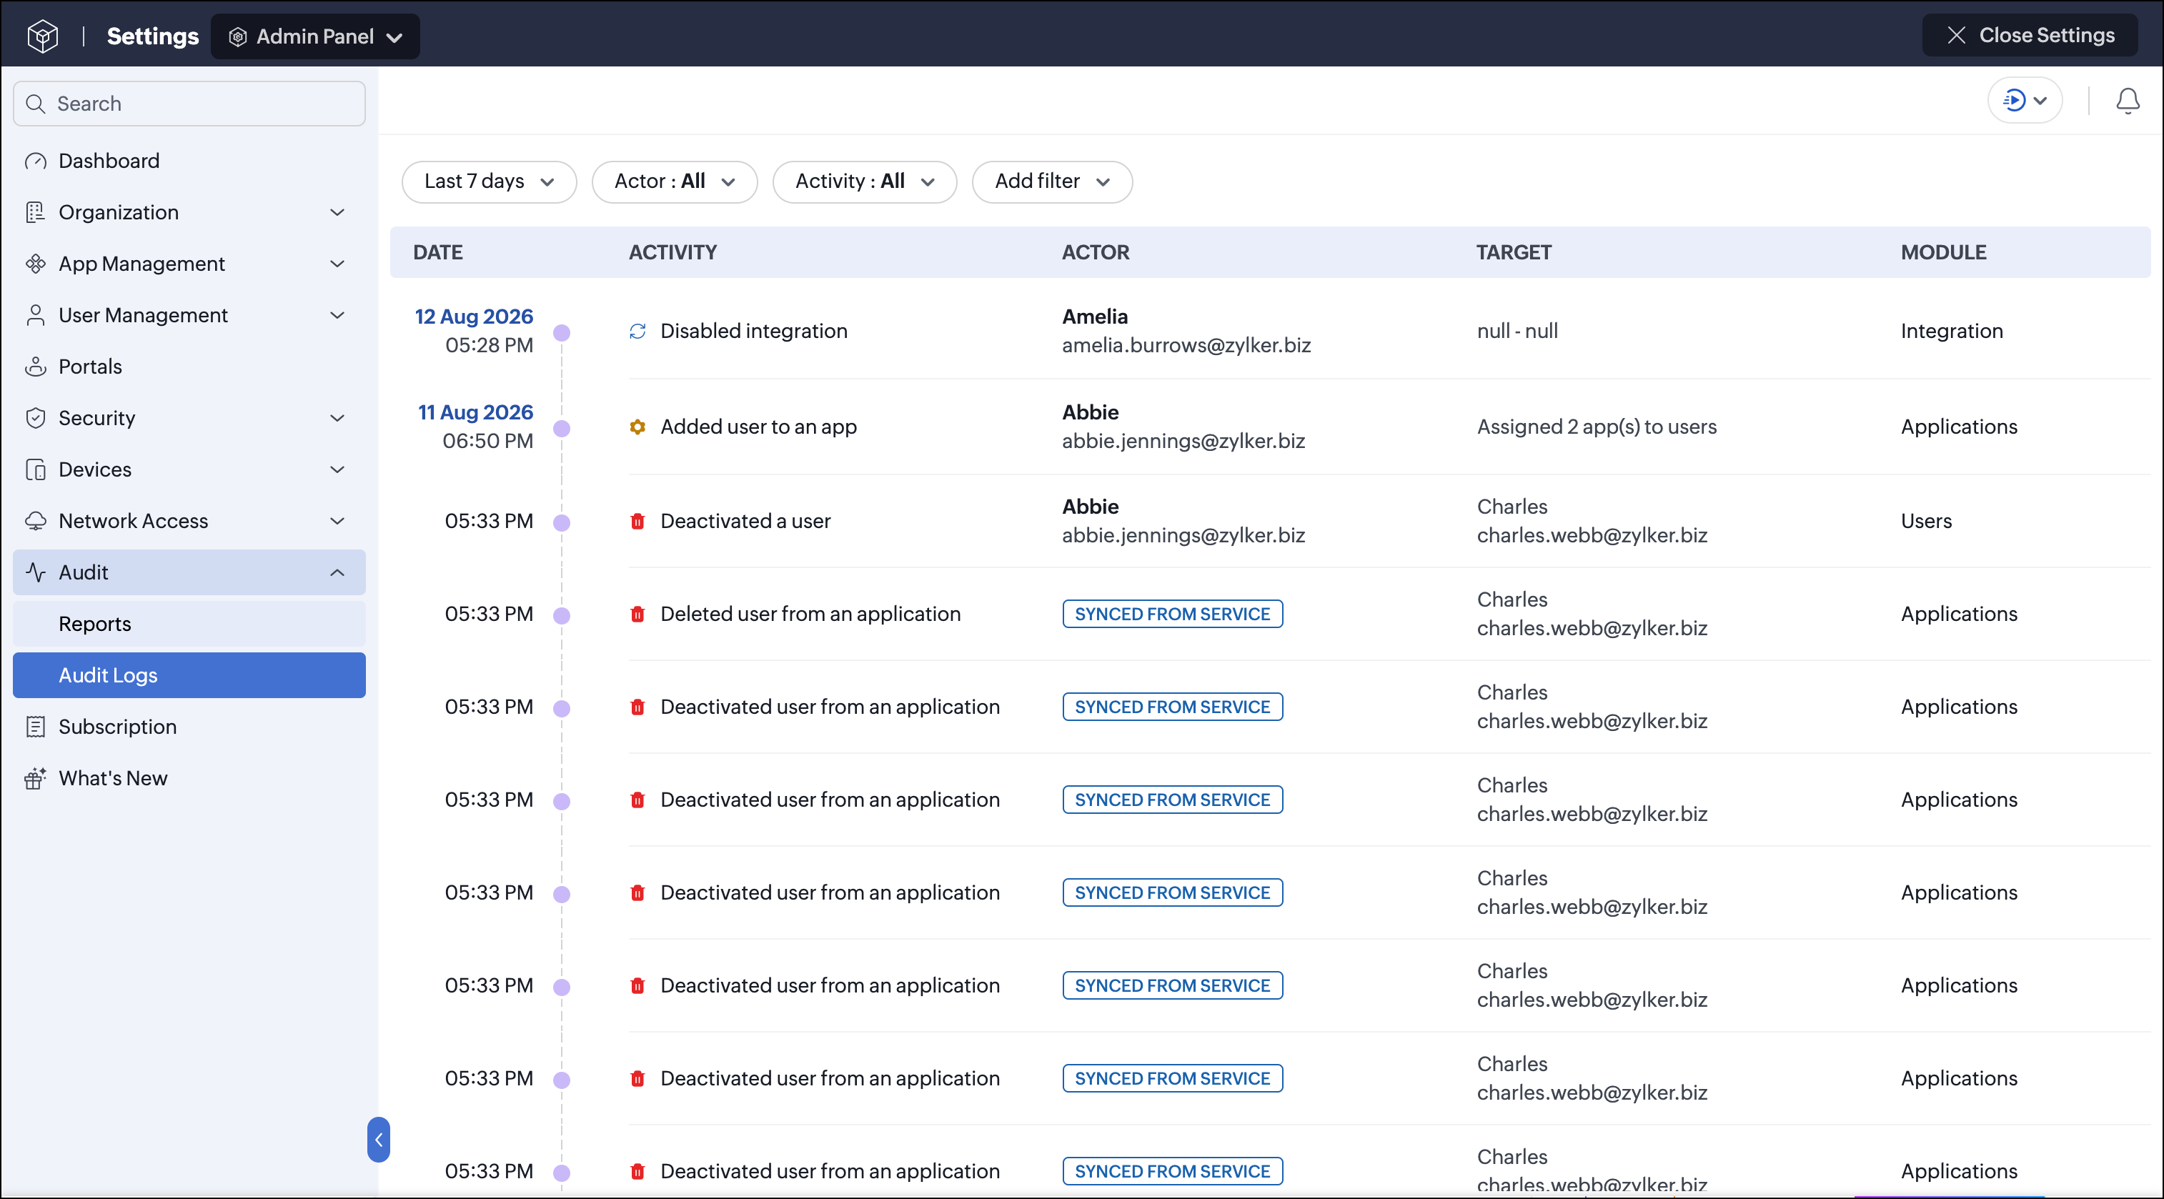Click the What's New gift icon

pyautogui.click(x=35, y=778)
